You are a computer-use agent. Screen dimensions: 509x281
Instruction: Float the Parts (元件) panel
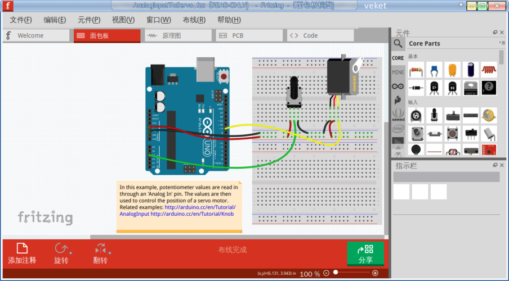[495, 32]
